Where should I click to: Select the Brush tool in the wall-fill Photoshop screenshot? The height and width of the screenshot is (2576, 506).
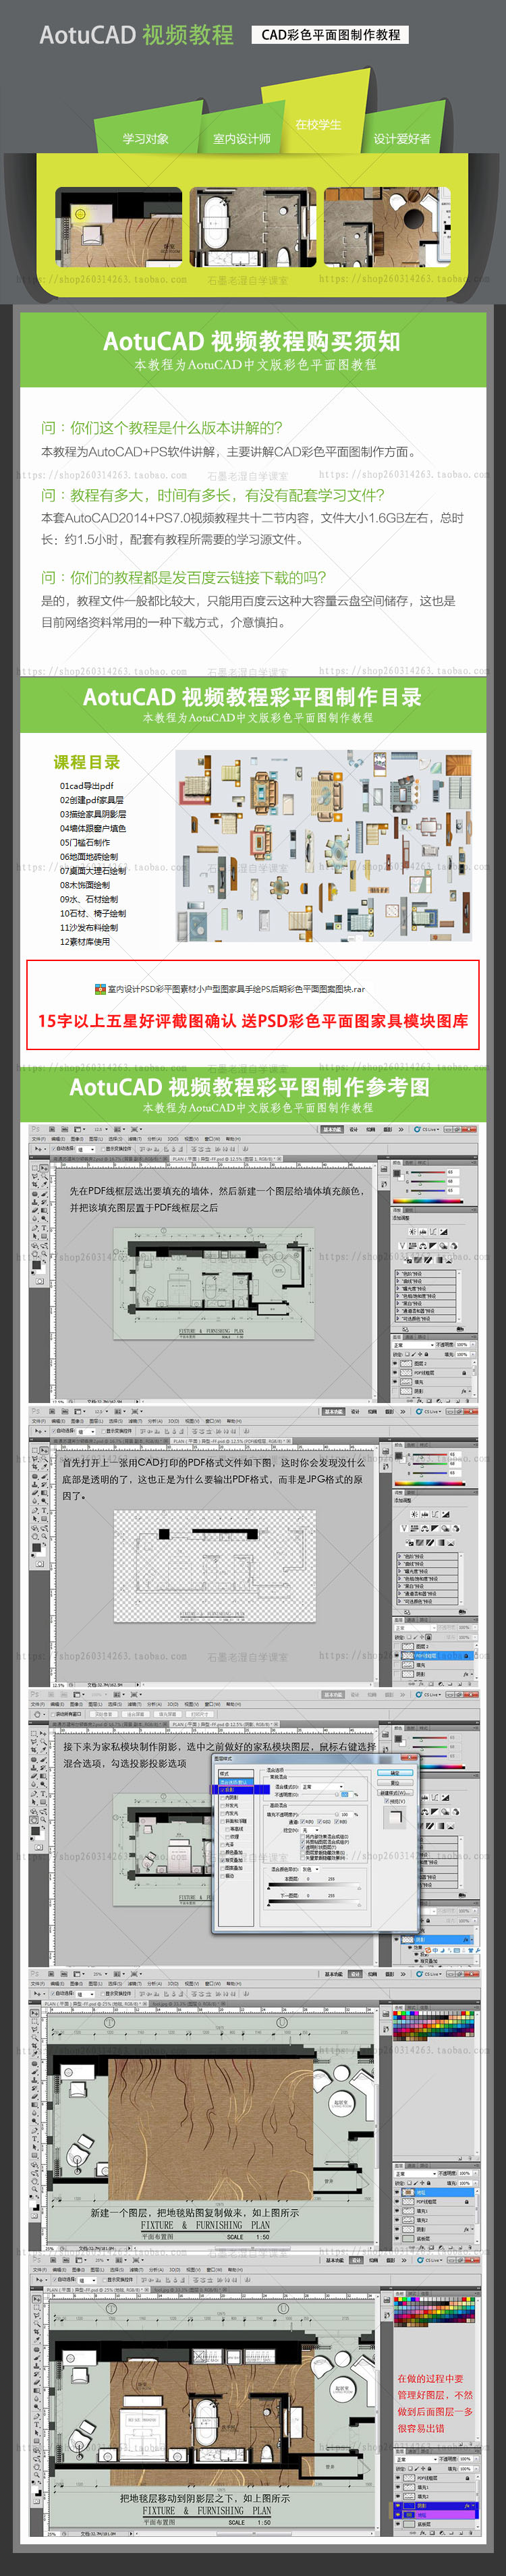pyautogui.click(x=44, y=1194)
